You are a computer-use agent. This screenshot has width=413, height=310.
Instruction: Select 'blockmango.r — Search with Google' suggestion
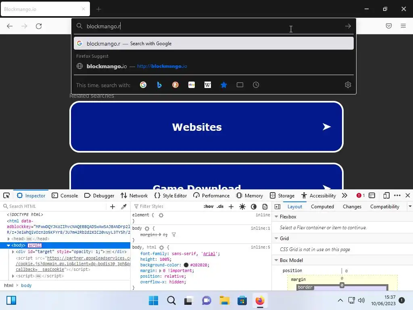point(214,44)
